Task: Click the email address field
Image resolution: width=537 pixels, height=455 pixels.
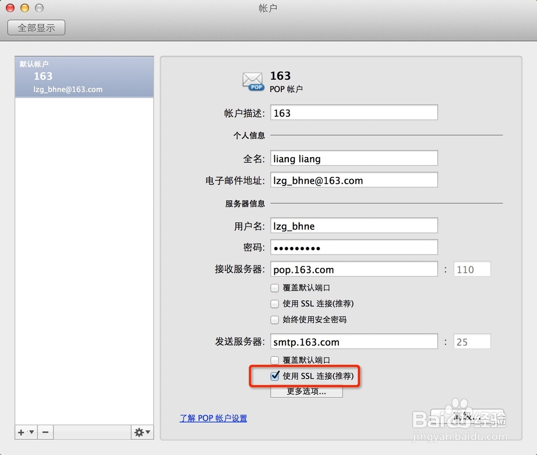Action: pos(354,180)
